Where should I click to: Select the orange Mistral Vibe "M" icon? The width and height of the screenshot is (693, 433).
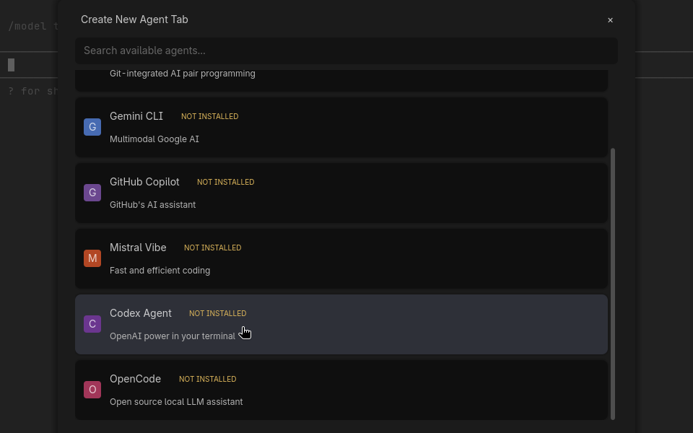pyautogui.click(x=92, y=258)
